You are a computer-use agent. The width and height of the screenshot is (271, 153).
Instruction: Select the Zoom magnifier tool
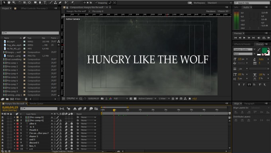point(14,3)
